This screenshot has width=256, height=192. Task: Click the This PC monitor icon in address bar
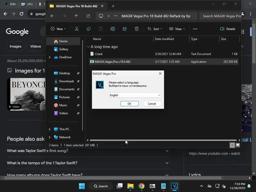[101, 16]
